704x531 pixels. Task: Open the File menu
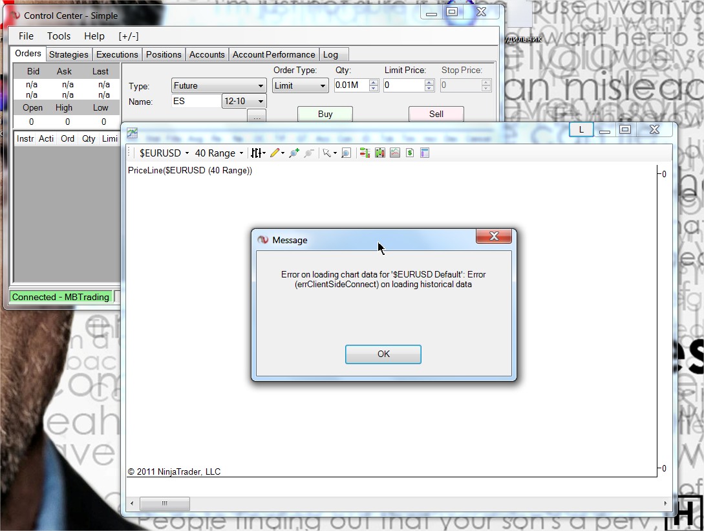tap(26, 36)
